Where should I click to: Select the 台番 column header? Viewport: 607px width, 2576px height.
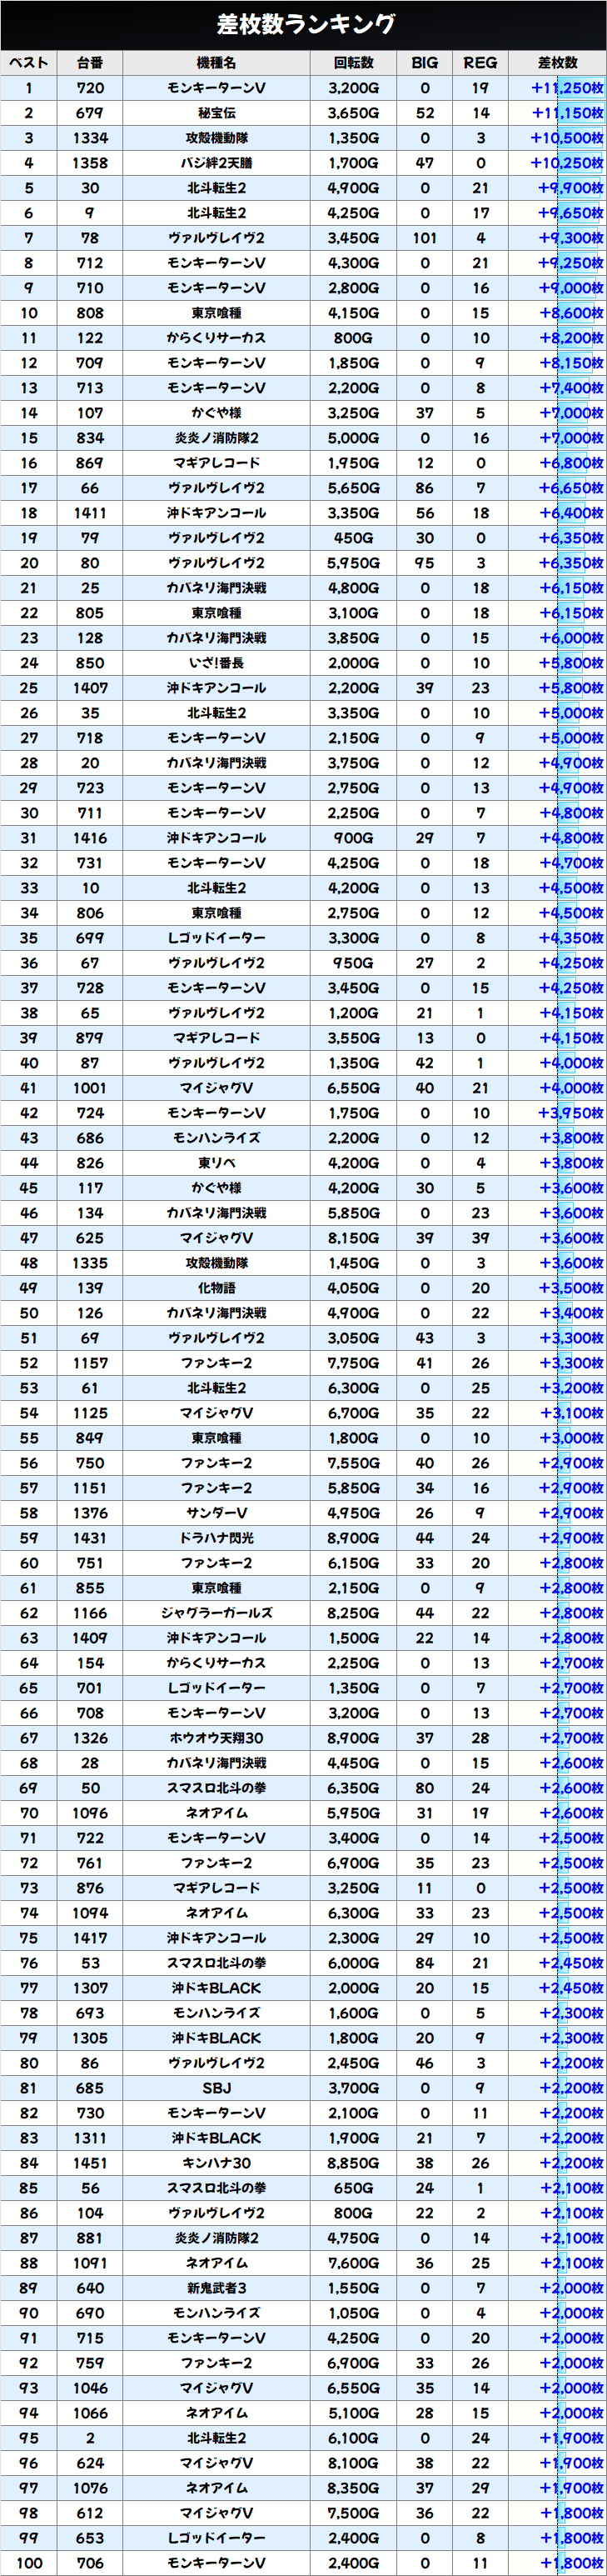(90, 63)
